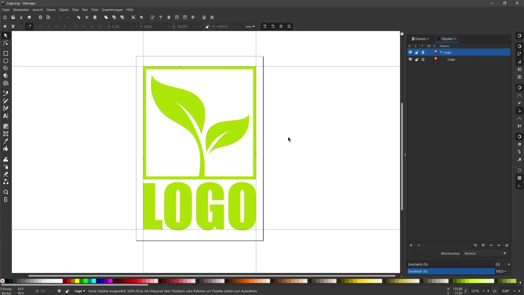The image size is (524, 295).
Task: Toggle lock on Logo layer
Action: (x=416, y=52)
